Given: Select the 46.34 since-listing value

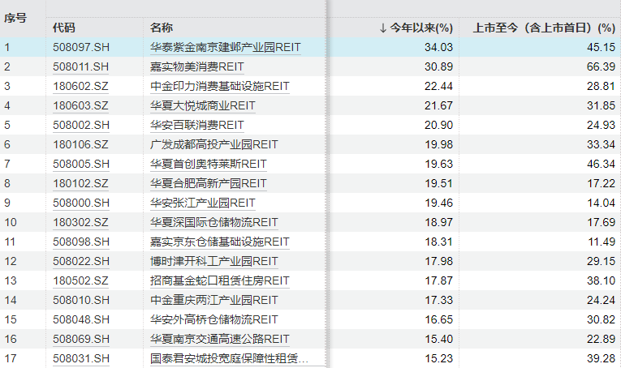Looking at the screenshot, I should [601, 164].
